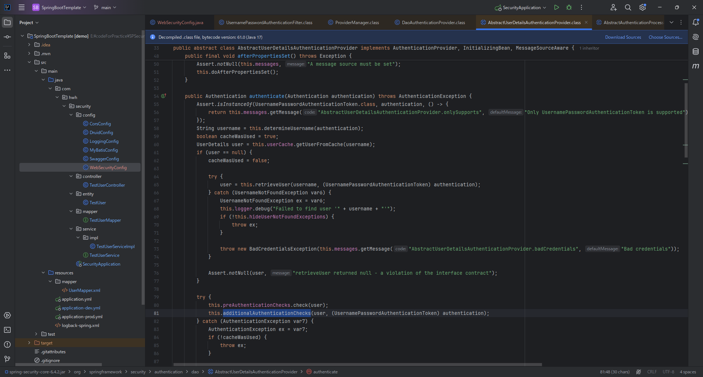Image resolution: width=703 pixels, height=377 pixels.
Task: Open the Git tool window
Action: click(x=7, y=359)
